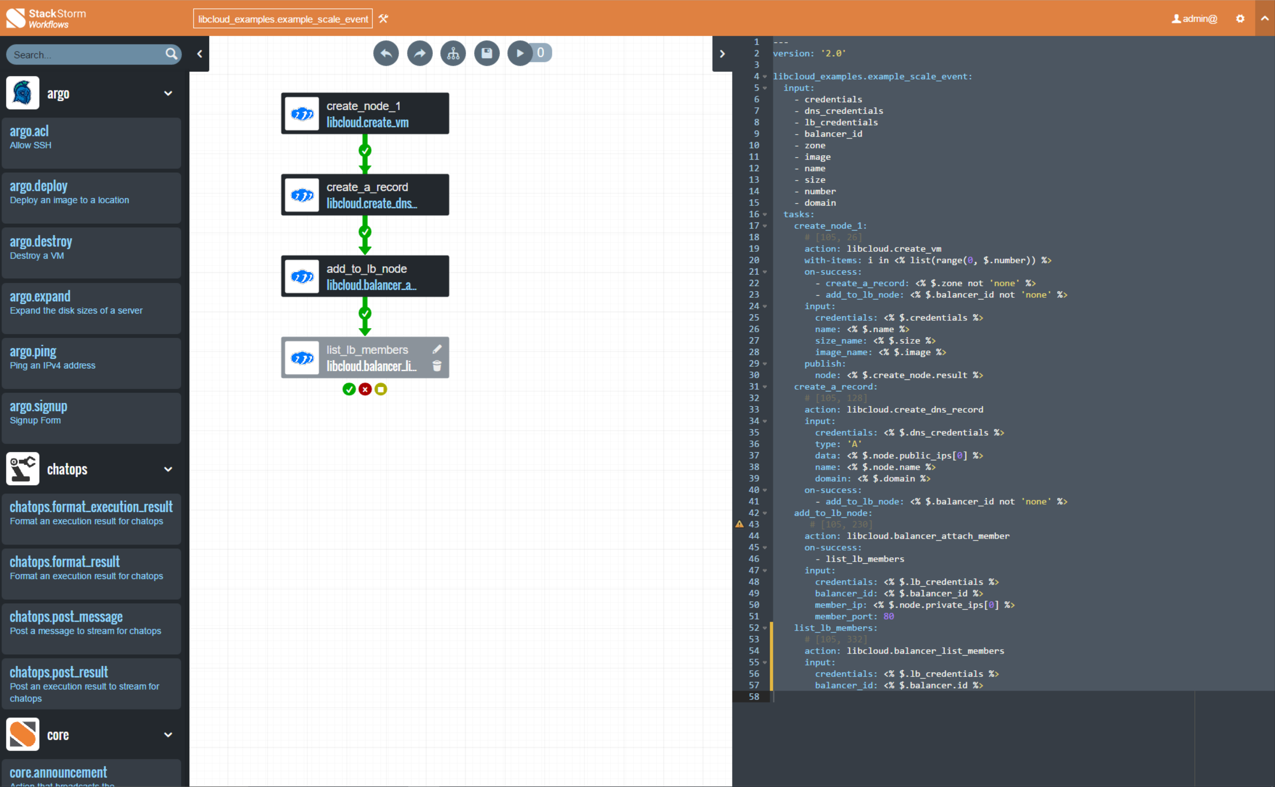1275x787 pixels.
Task: Save workflow with floppy disk icon
Action: click(x=487, y=53)
